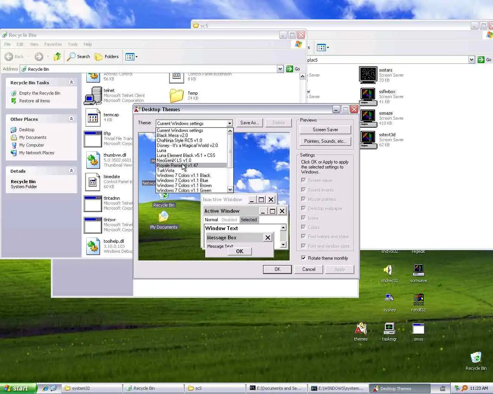Toggle the Sound events checkbox
This screenshot has width=493, height=394.
click(x=304, y=190)
